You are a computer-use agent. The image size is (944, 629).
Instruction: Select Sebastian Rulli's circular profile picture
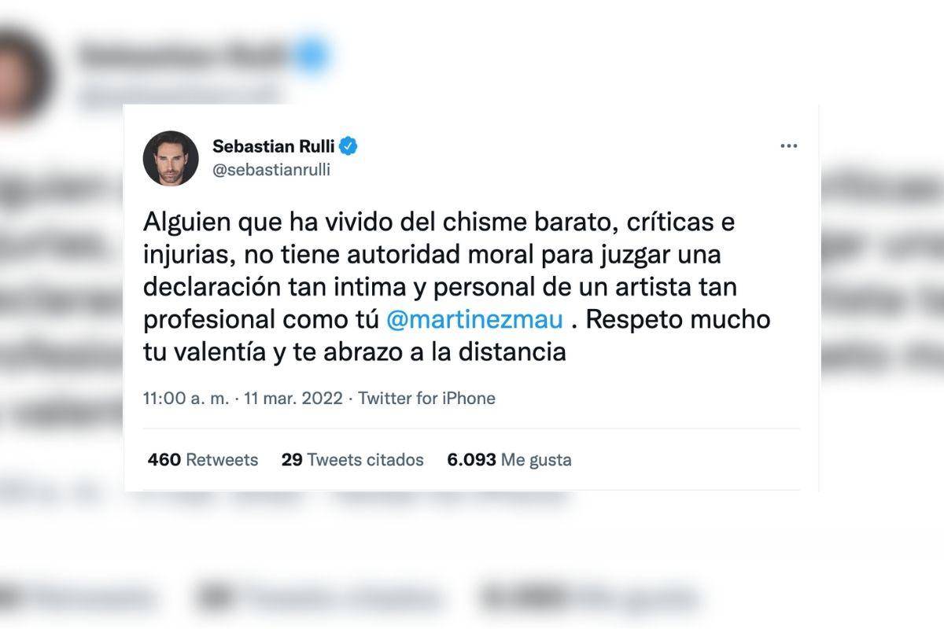[171, 157]
